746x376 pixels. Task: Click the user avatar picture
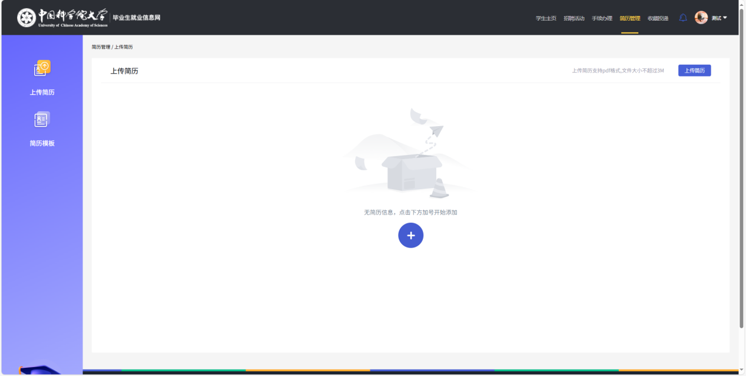pyautogui.click(x=701, y=18)
